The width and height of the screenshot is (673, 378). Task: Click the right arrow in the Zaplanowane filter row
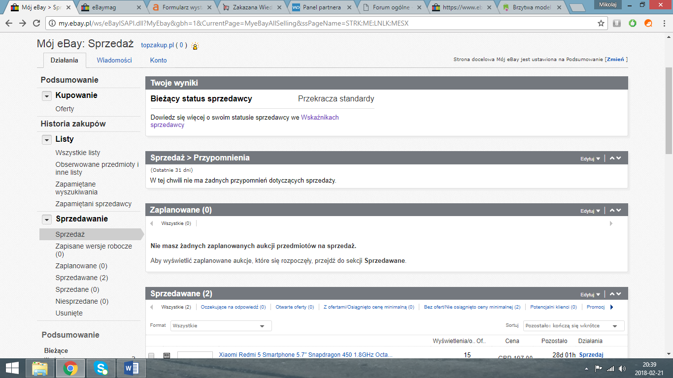[x=611, y=223]
